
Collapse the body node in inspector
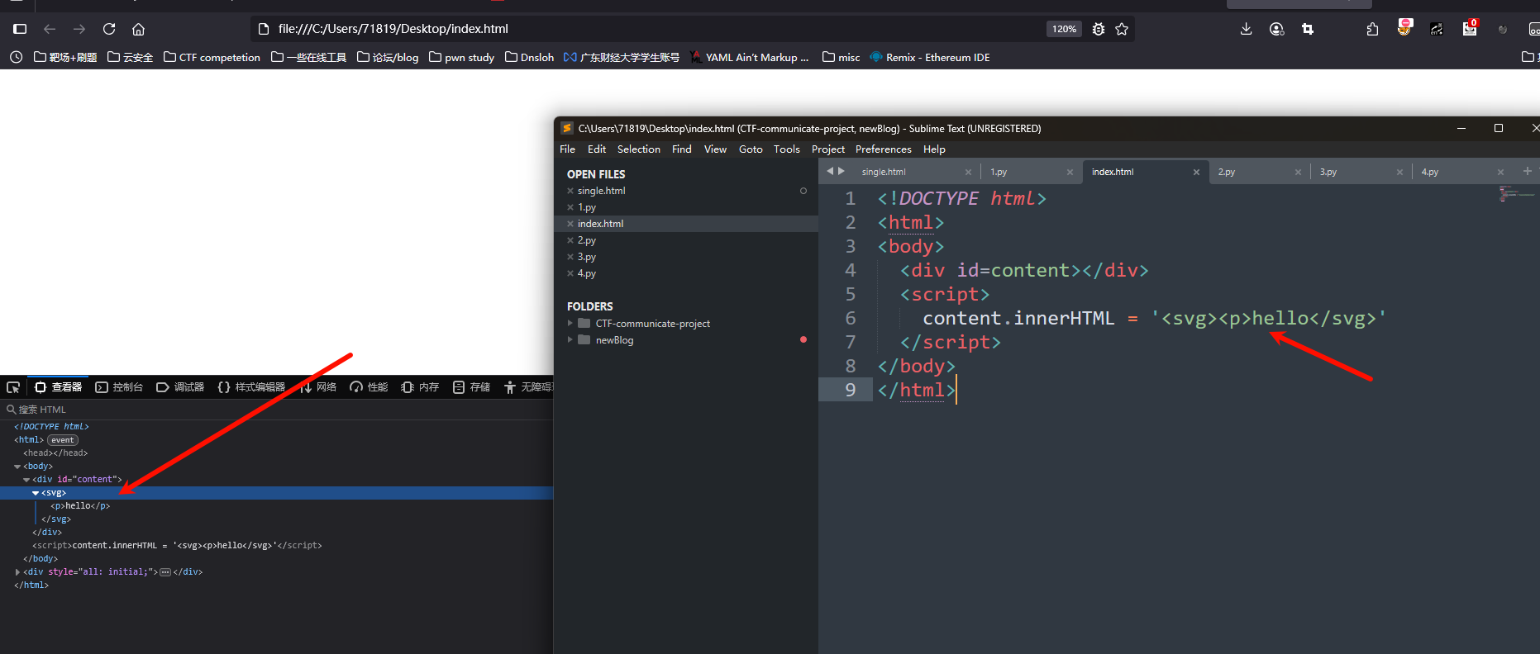(x=17, y=467)
